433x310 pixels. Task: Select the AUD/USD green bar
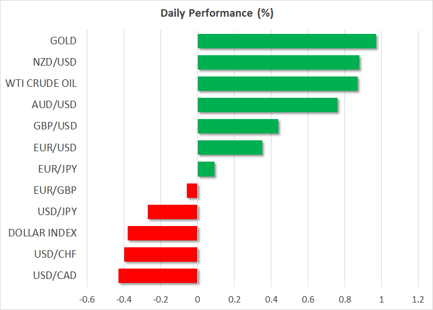pos(267,105)
